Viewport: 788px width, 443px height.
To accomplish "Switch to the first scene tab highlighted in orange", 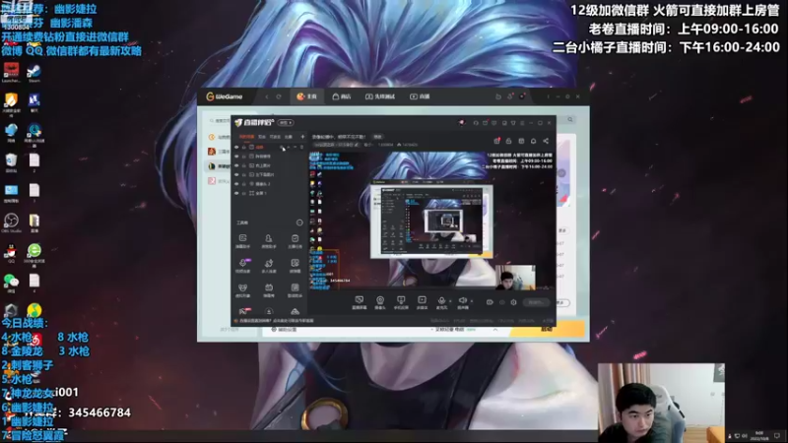I will (x=246, y=137).
